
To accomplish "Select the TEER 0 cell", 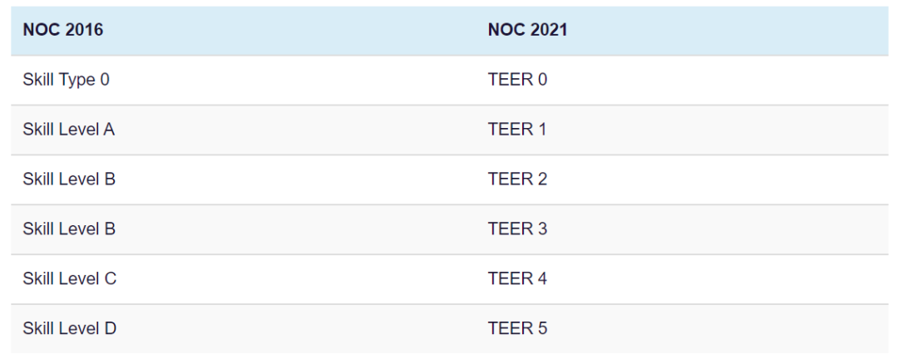I will click(682, 81).
